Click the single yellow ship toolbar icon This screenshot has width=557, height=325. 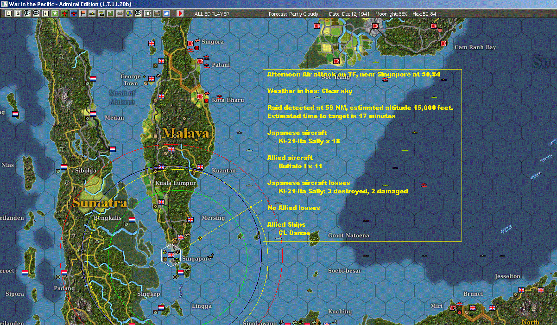pos(92,13)
